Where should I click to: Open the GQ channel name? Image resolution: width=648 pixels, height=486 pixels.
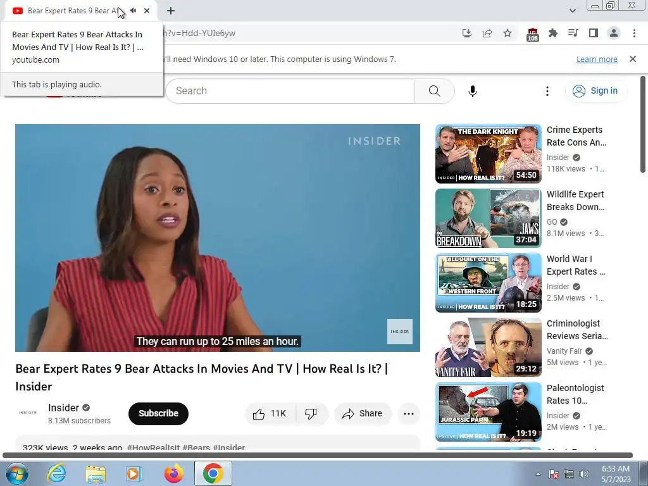[x=552, y=222]
